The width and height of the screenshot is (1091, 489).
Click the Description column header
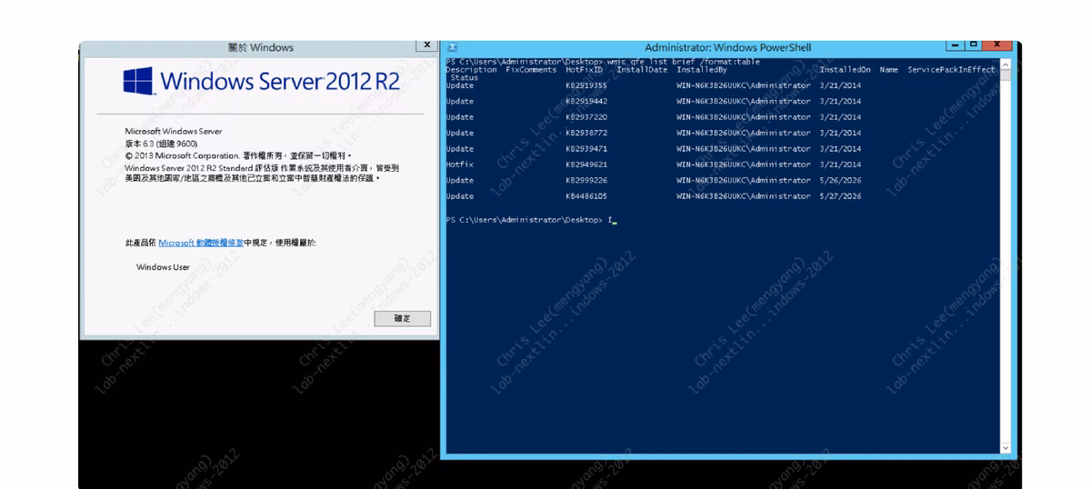point(471,70)
